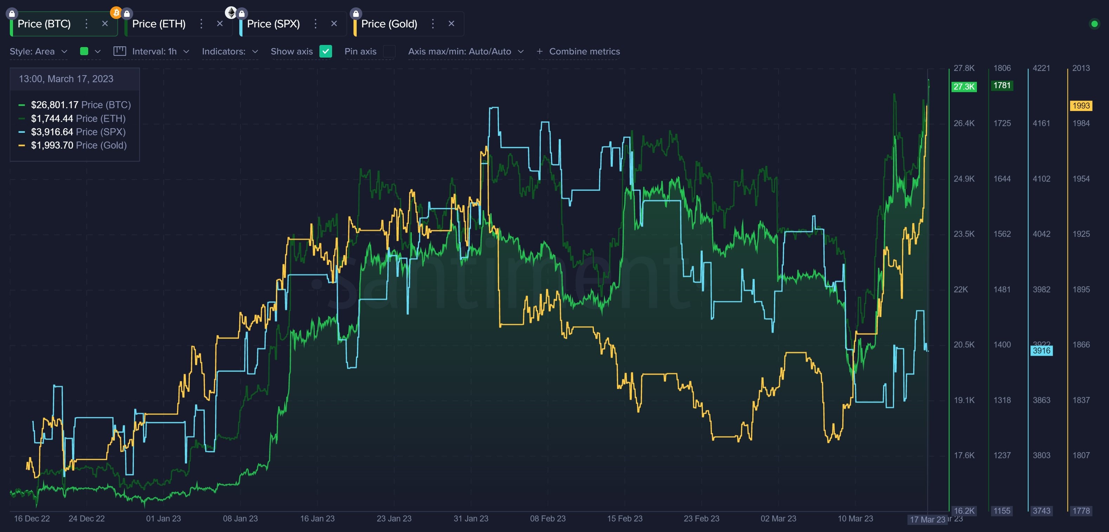Click the 17 Mar 23 date marker

point(927,519)
